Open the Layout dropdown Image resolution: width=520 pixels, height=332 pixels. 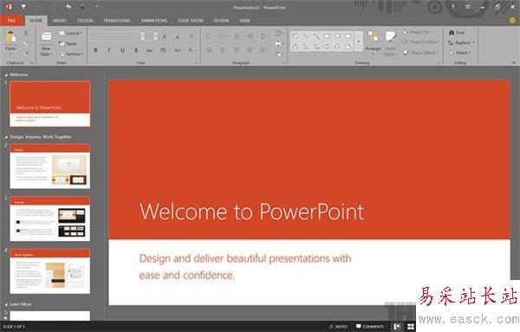(x=71, y=33)
